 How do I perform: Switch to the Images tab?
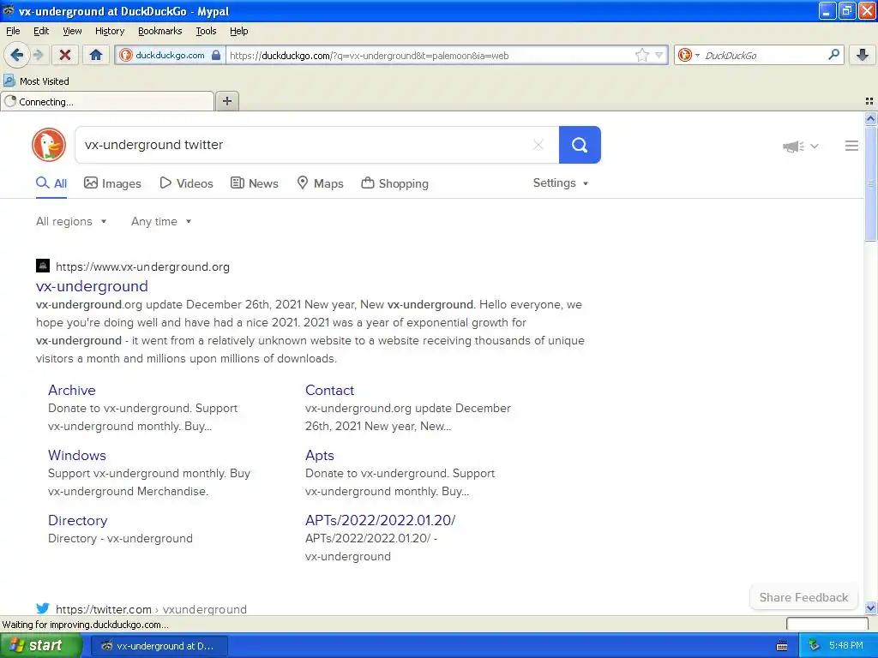[x=112, y=183]
